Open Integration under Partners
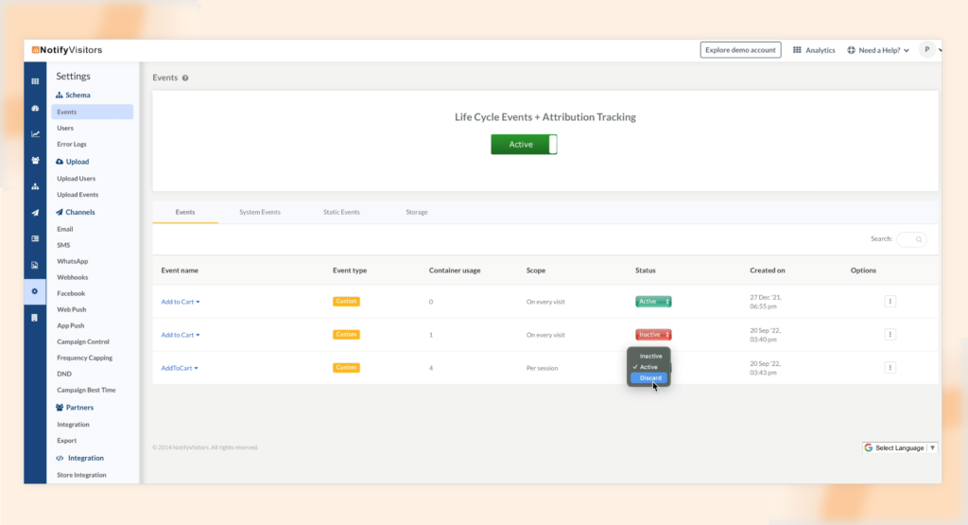The width and height of the screenshot is (968, 525). tap(73, 425)
